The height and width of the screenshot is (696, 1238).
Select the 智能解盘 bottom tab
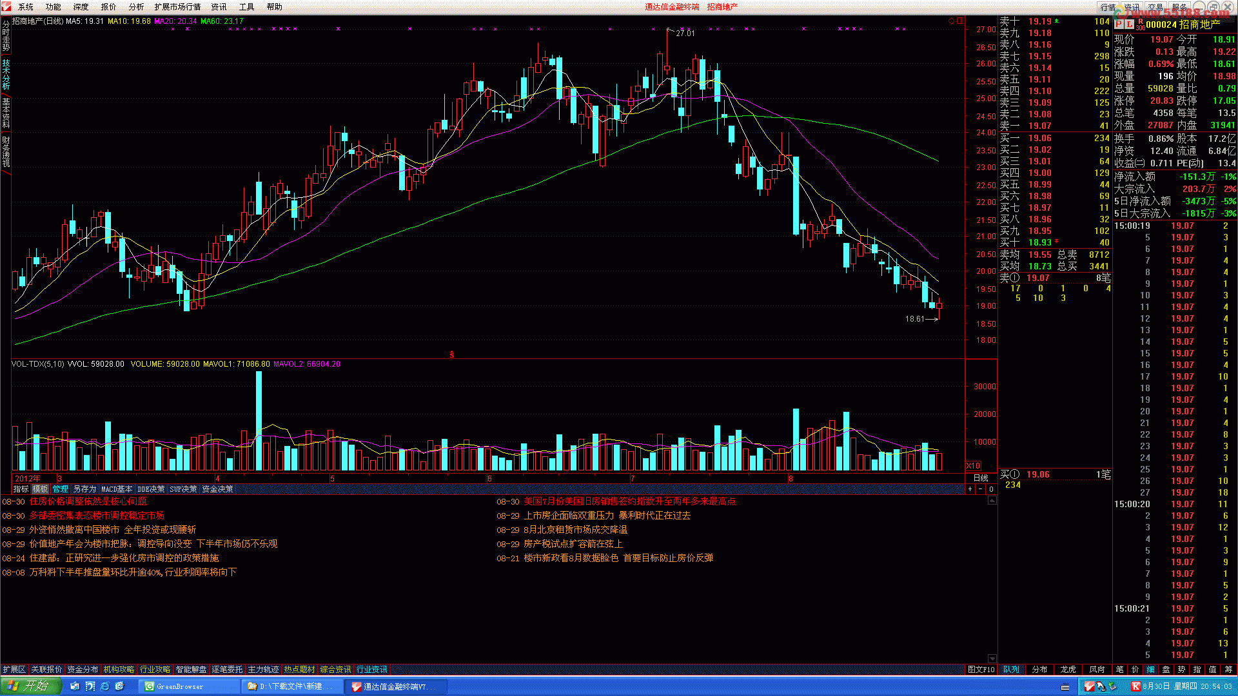point(191,670)
